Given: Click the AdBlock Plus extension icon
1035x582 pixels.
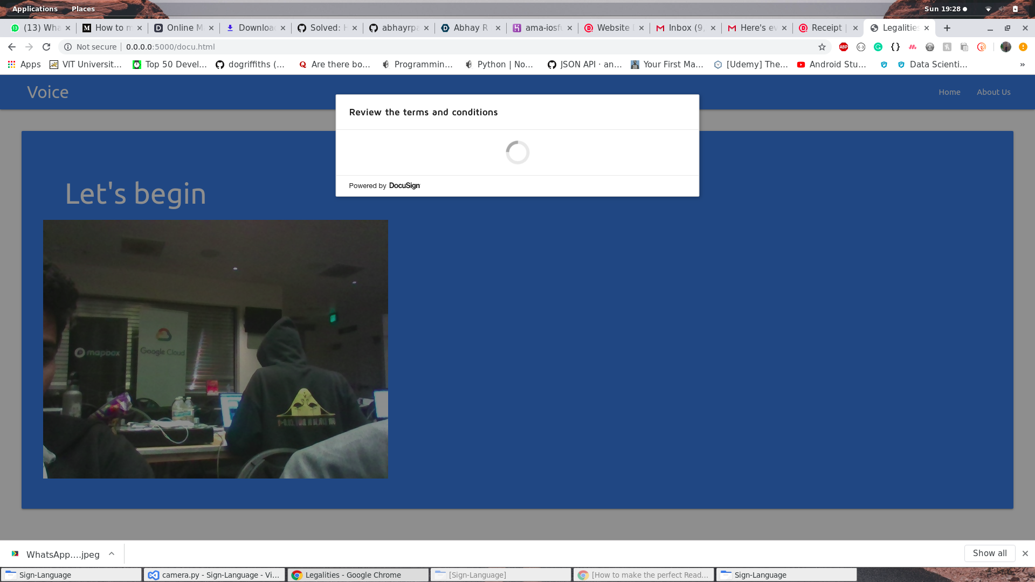Looking at the screenshot, I should (844, 47).
